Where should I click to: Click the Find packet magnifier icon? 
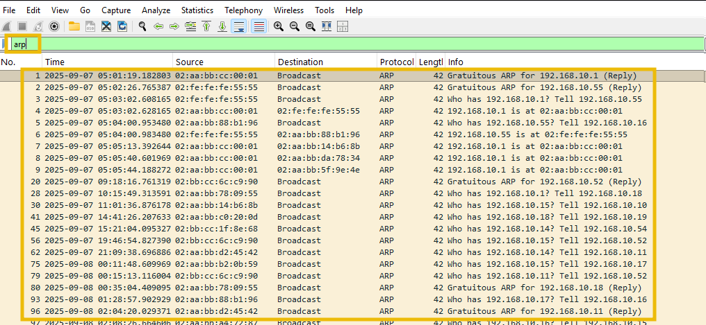pyautogui.click(x=142, y=26)
